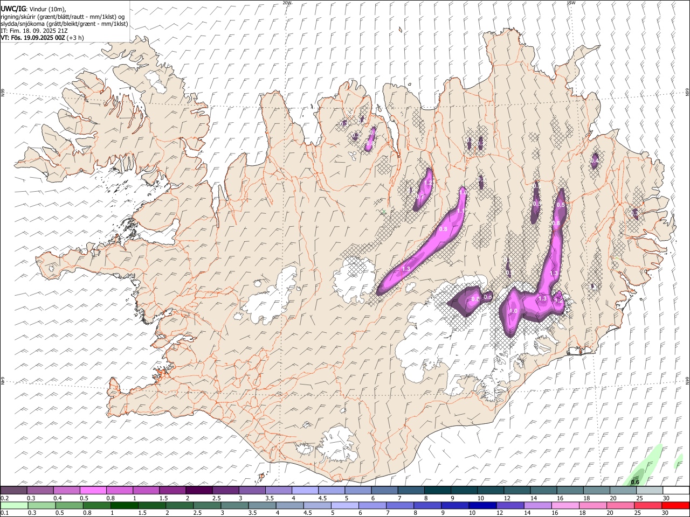690x517 pixels.
Task: Click the pale gray 25–30 swatch, upper legend row
Action: coord(650,490)
